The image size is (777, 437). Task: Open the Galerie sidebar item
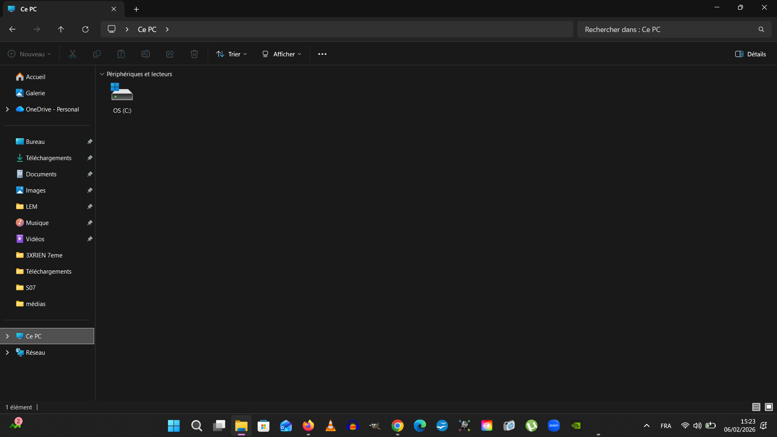point(35,93)
